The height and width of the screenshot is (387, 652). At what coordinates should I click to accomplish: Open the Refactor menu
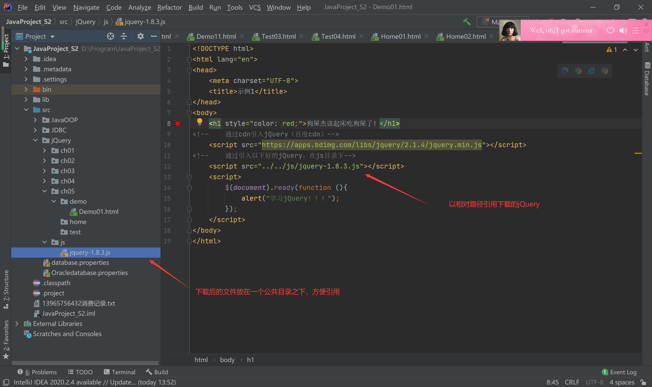(x=169, y=7)
